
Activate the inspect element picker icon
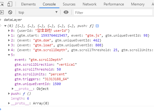click(x=2, y=4)
